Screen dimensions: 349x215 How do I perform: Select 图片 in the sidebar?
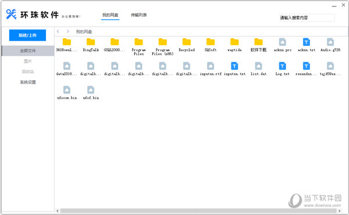28,61
